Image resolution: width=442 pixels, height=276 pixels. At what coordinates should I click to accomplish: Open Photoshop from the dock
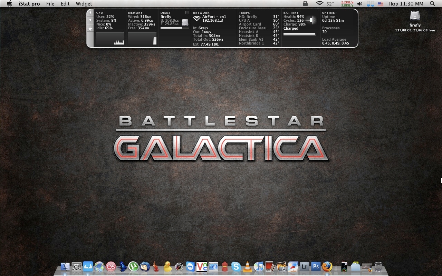click(316, 266)
